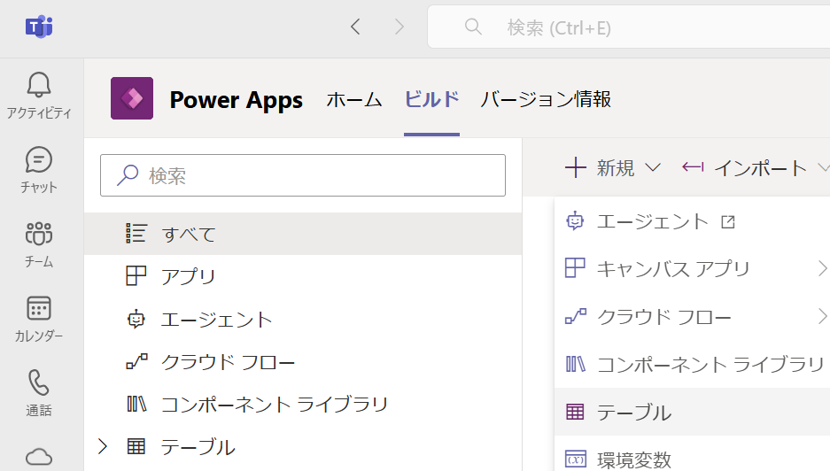830x471 pixels.
Task: Open the インポート dropdown chevron
Action: (824, 167)
